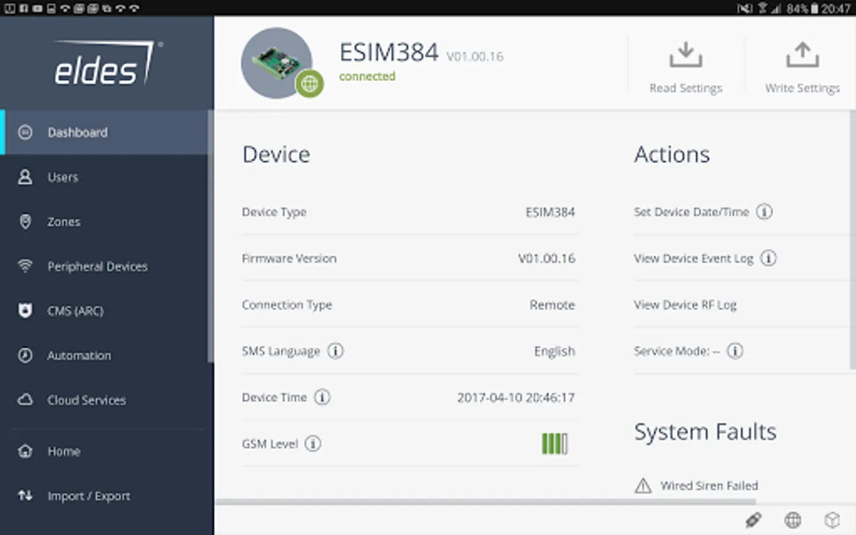This screenshot has height=535, width=856.
Task: Click the cube icon in bottom bar
Action: coord(832,520)
